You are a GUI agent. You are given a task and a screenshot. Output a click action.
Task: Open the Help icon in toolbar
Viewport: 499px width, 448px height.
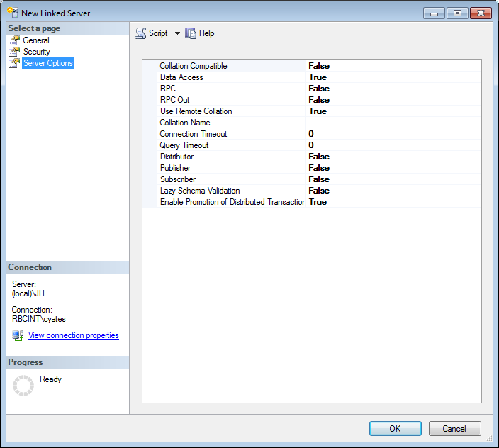[191, 33]
